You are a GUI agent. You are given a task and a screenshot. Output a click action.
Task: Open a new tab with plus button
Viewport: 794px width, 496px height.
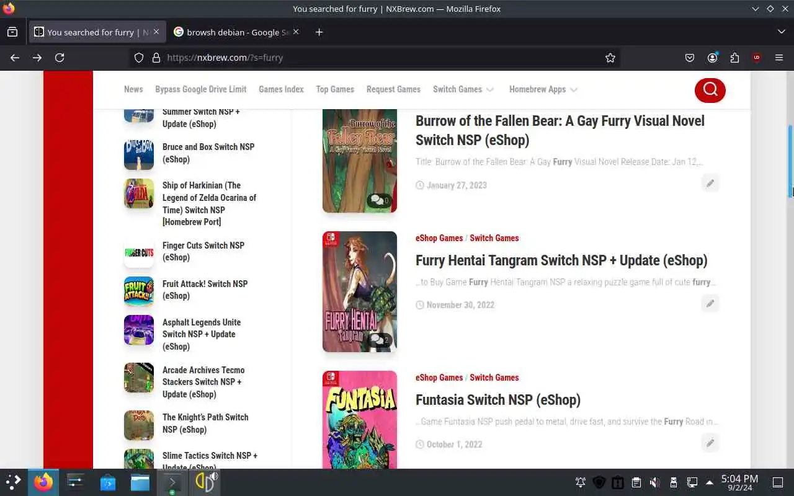319,32
